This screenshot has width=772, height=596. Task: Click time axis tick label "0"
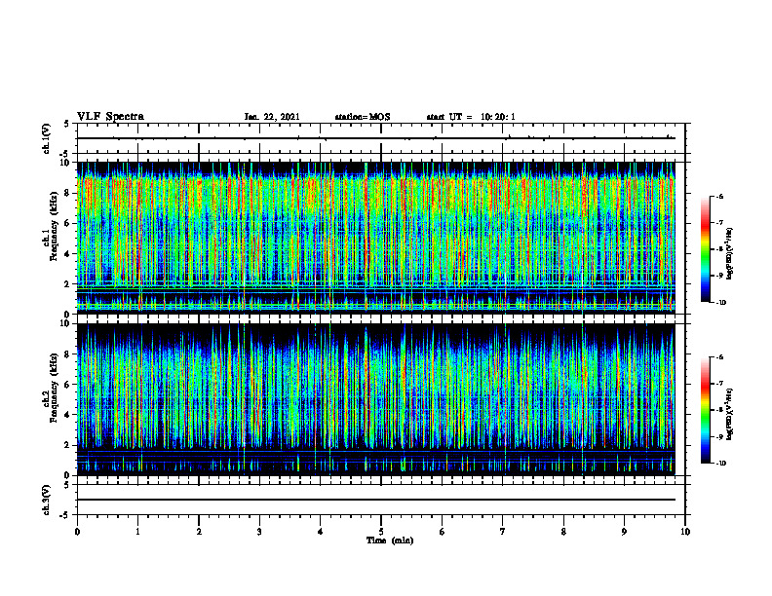(77, 532)
